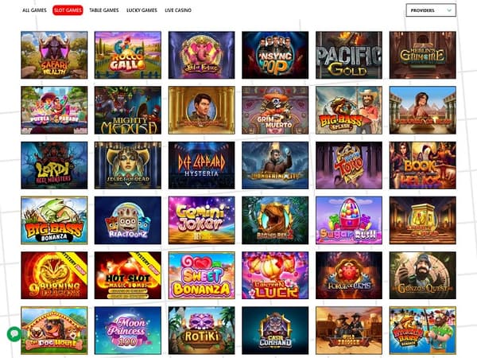Screen dimensions: 477x358
Task: Launch the Safari Wealth slot game
Action: [54, 55]
